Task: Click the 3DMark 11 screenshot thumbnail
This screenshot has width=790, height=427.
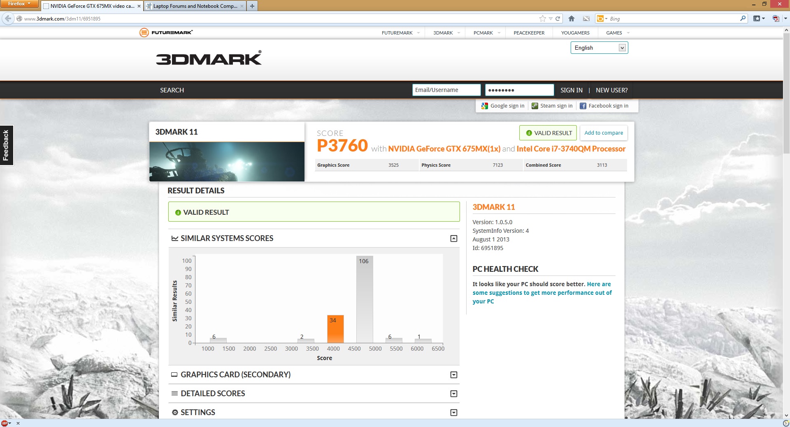Action: click(x=227, y=162)
